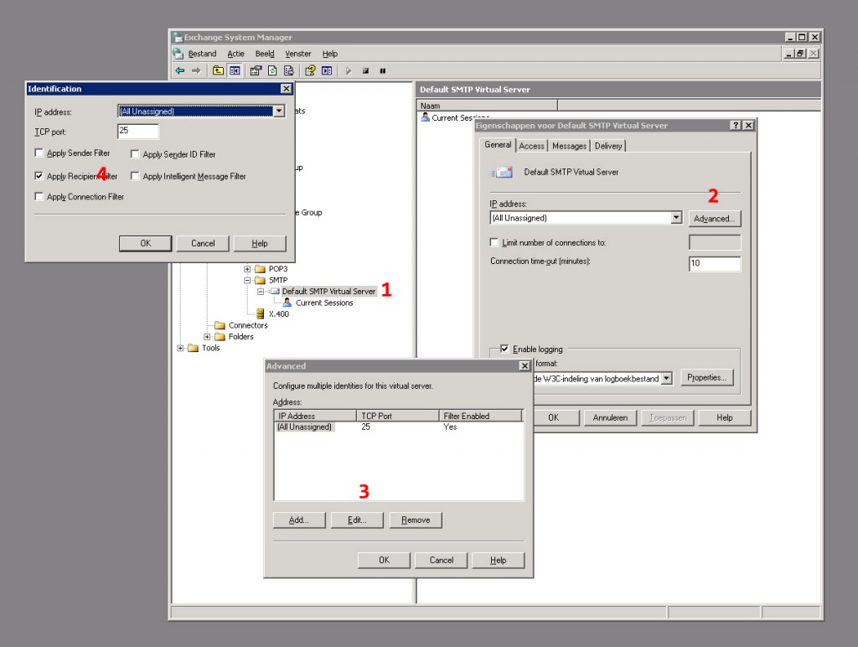Switch to the Messages tab
858x647 pixels.
click(569, 146)
